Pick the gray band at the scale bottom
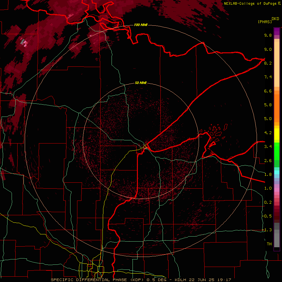 coord(277,235)
